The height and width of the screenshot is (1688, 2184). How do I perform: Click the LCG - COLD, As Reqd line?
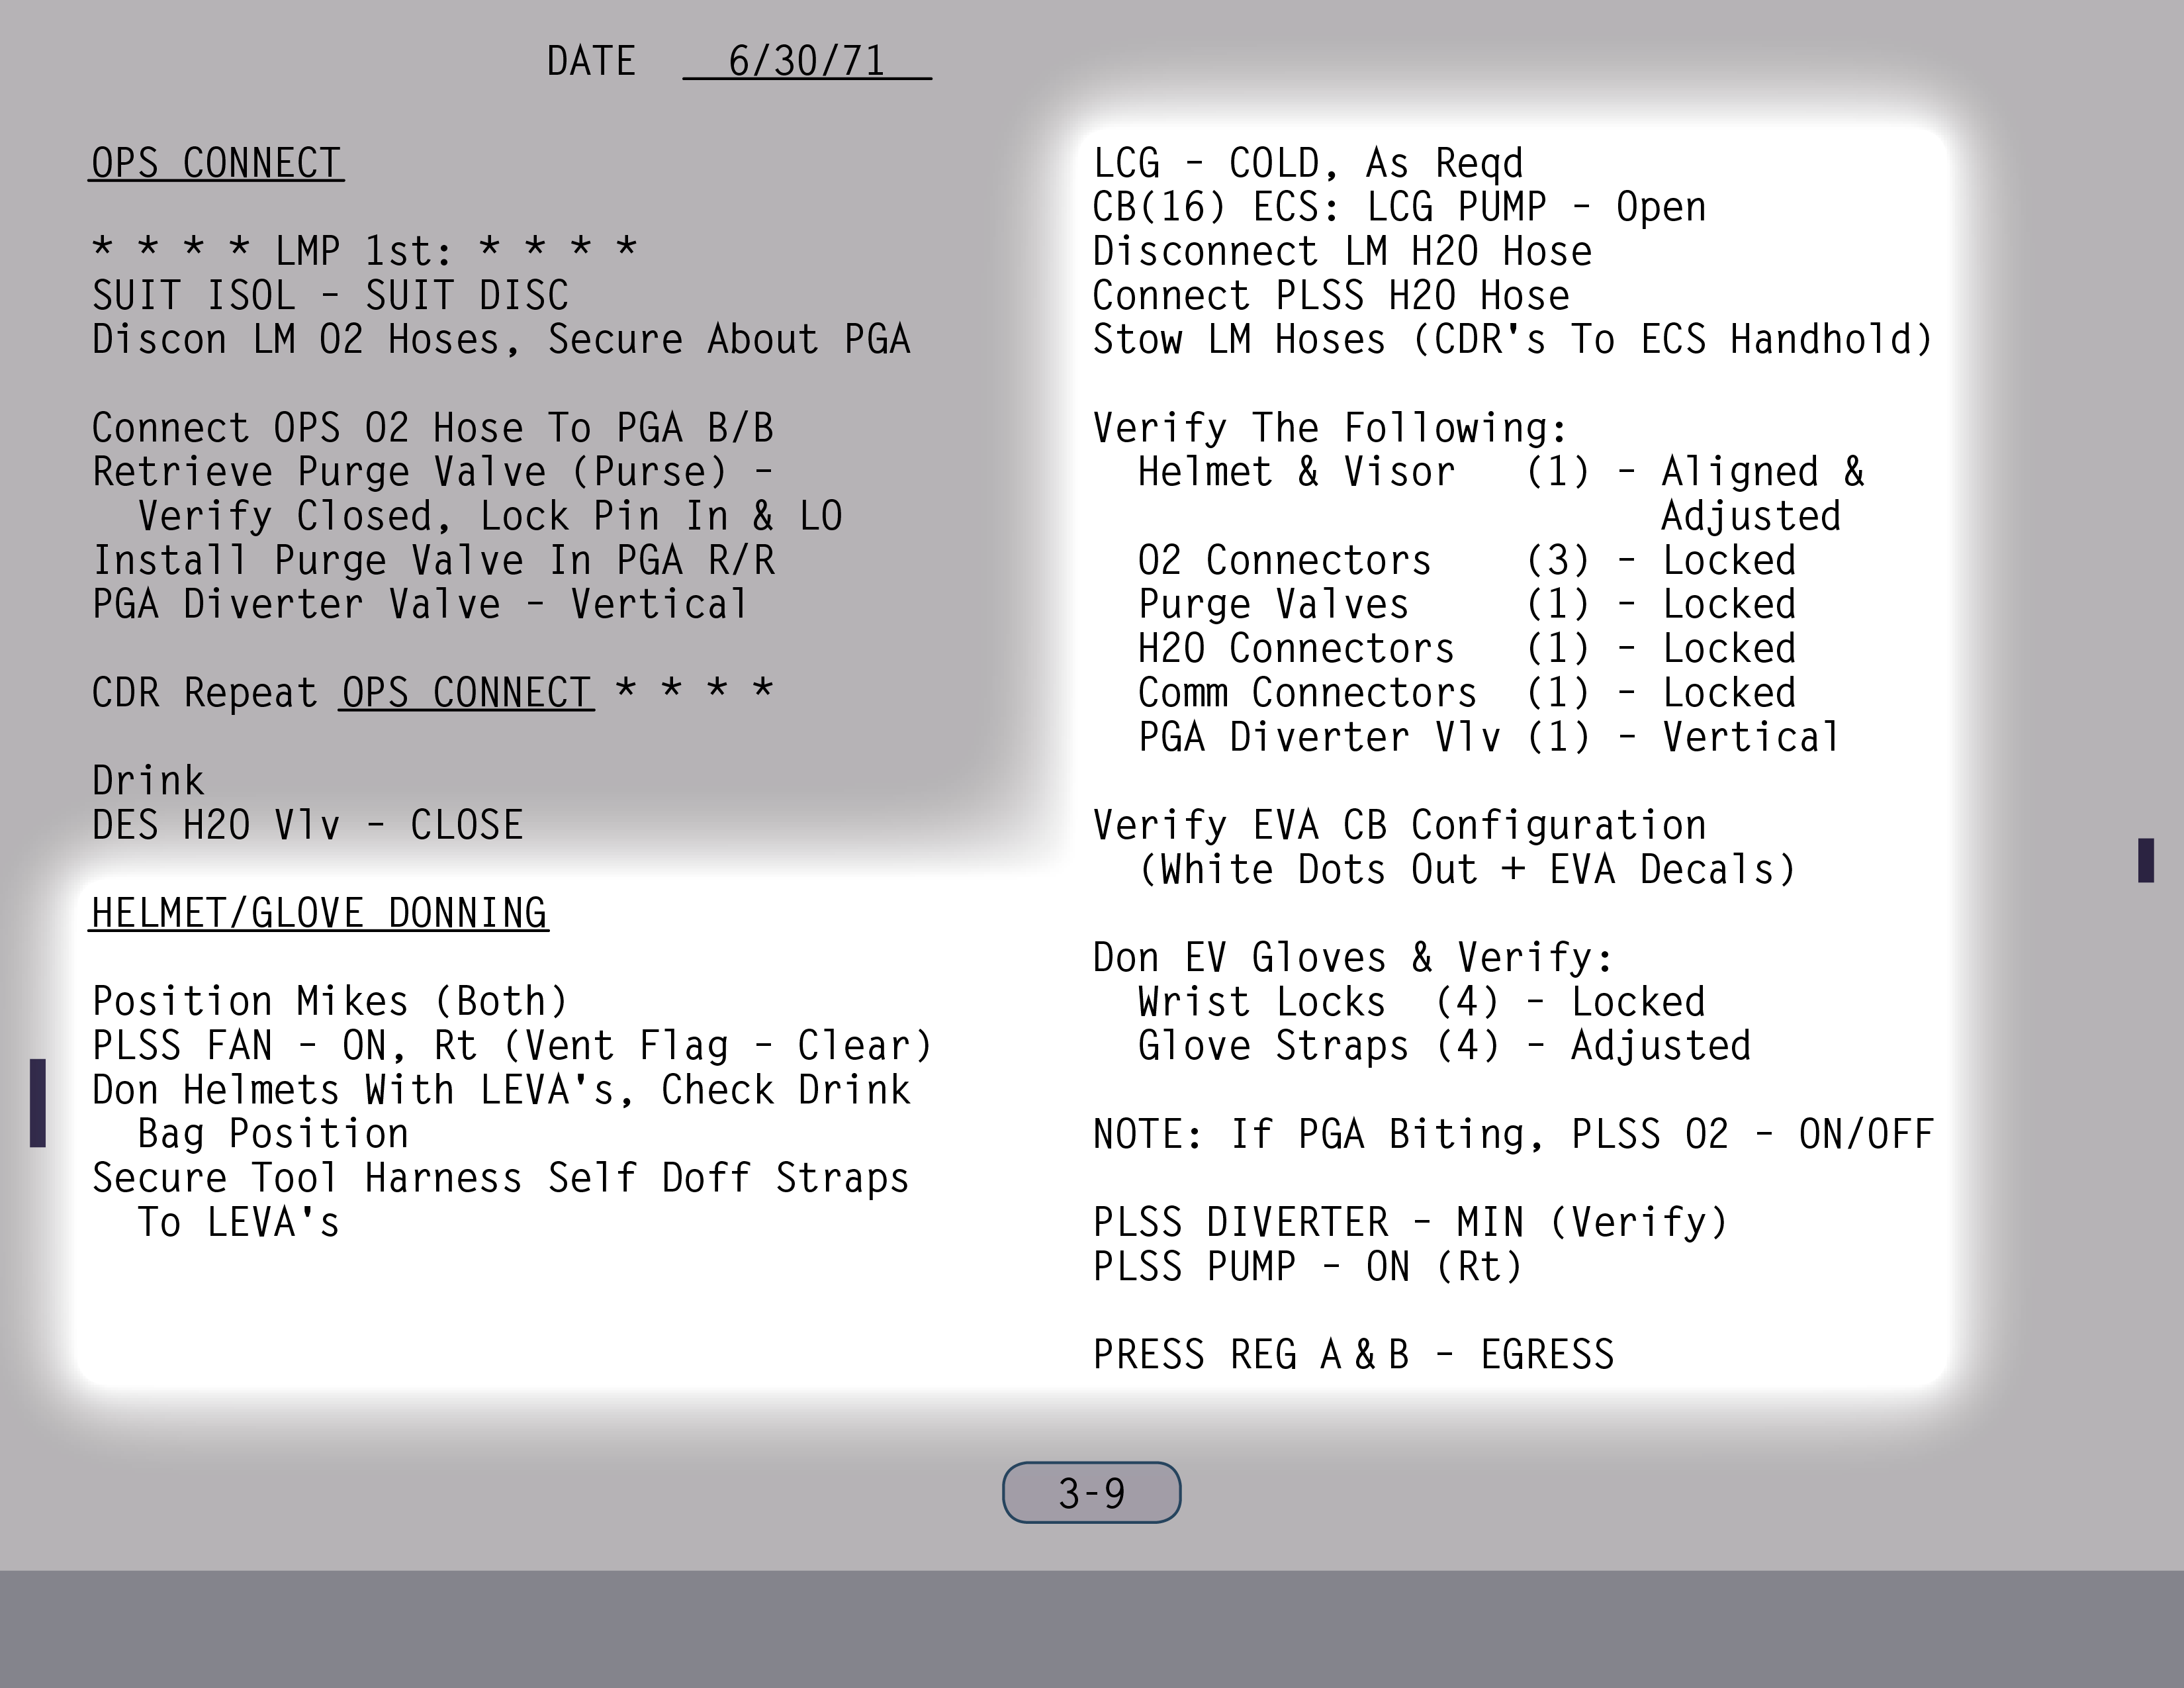pos(1308,163)
